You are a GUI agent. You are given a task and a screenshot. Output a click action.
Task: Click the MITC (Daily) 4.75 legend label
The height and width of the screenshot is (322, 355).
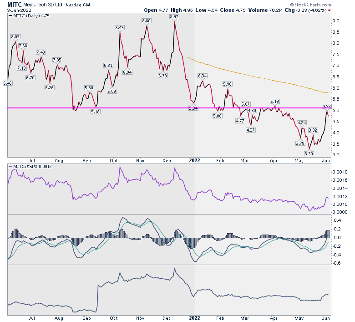click(x=29, y=16)
